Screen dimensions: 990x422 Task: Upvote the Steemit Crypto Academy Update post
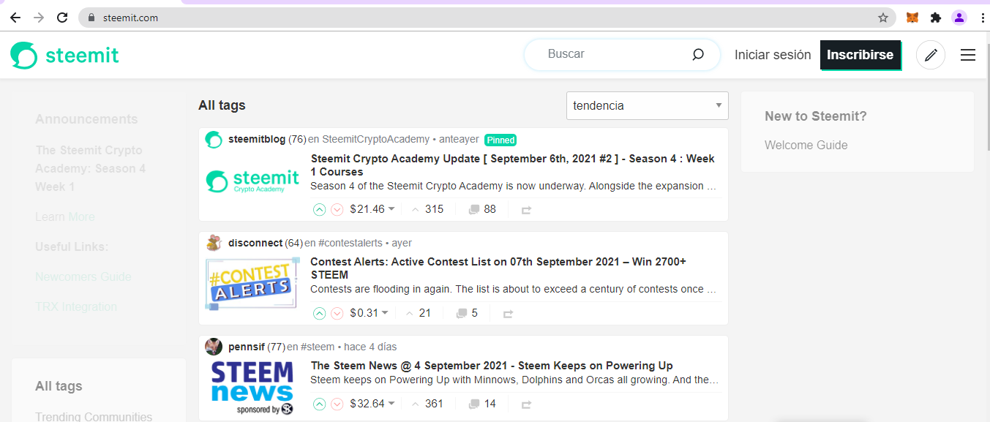point(319,209)
